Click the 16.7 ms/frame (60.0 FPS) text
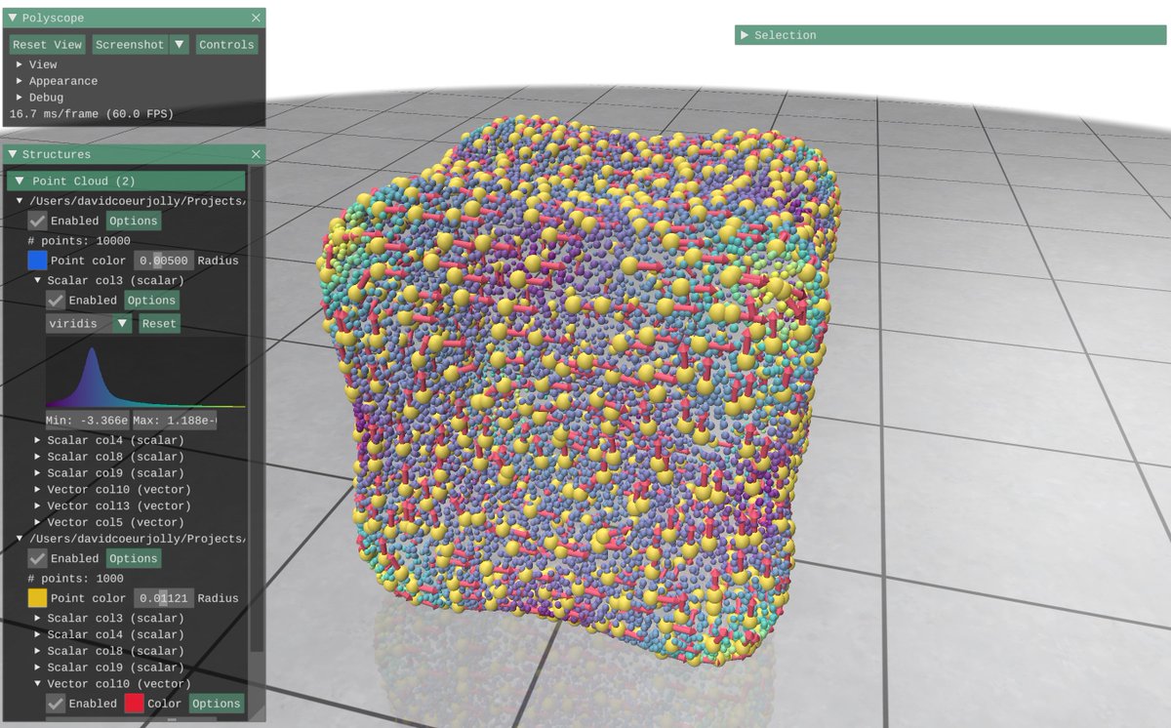The height and width of the screenshot is (728, 1171). 92,114
